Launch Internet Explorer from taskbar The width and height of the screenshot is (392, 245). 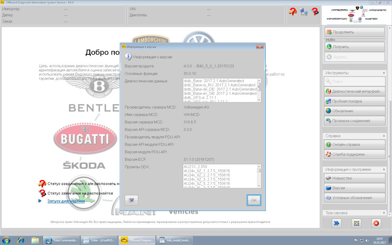[21, 240]
